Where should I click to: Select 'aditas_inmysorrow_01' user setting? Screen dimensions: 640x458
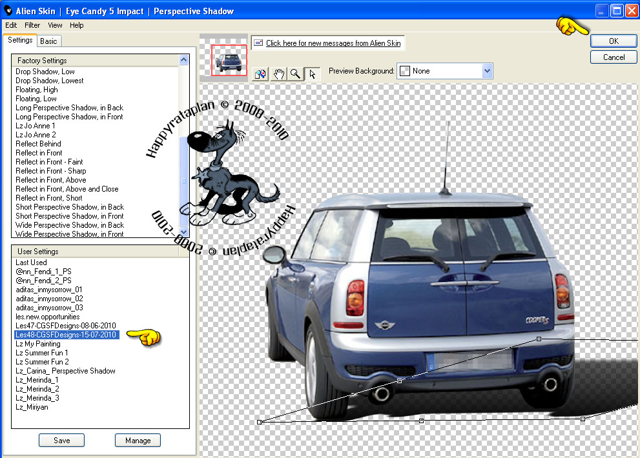click(x=49, y=290)
